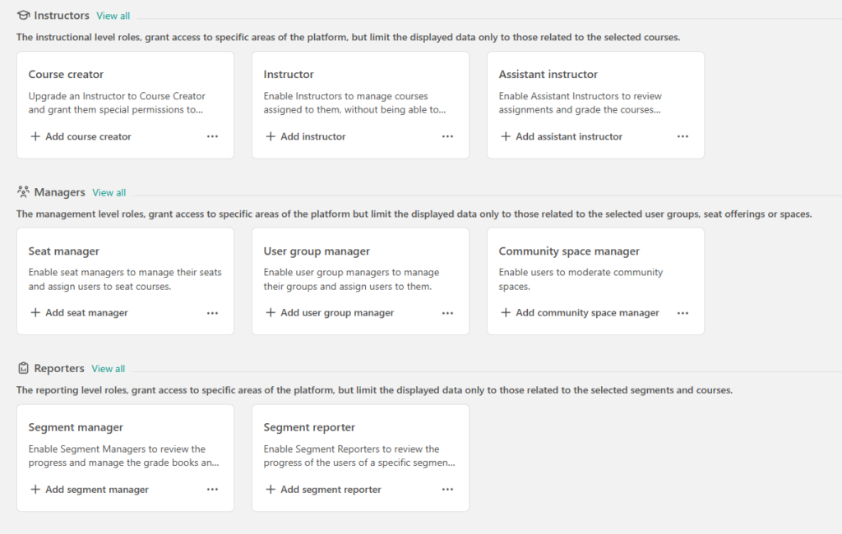
Task: View all Instructors roles
Action: point(113,16)
